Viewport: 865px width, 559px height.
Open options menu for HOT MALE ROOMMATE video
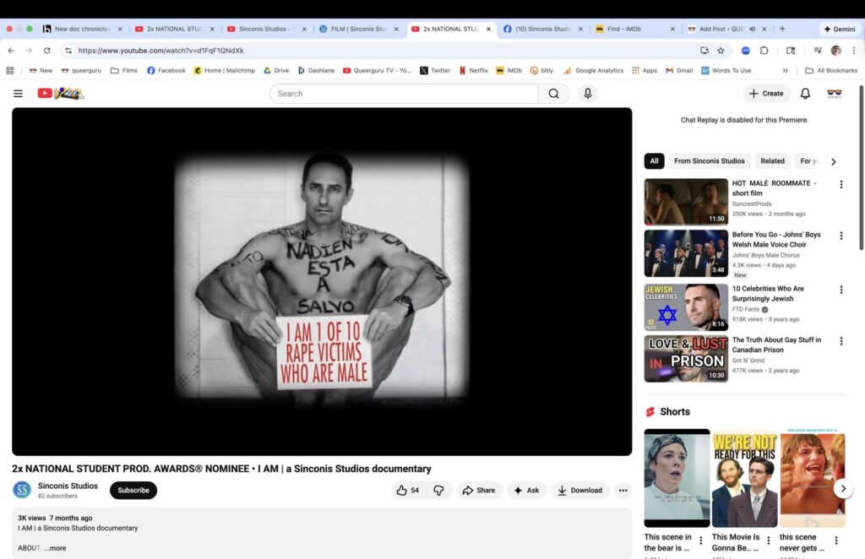(841, 185)
